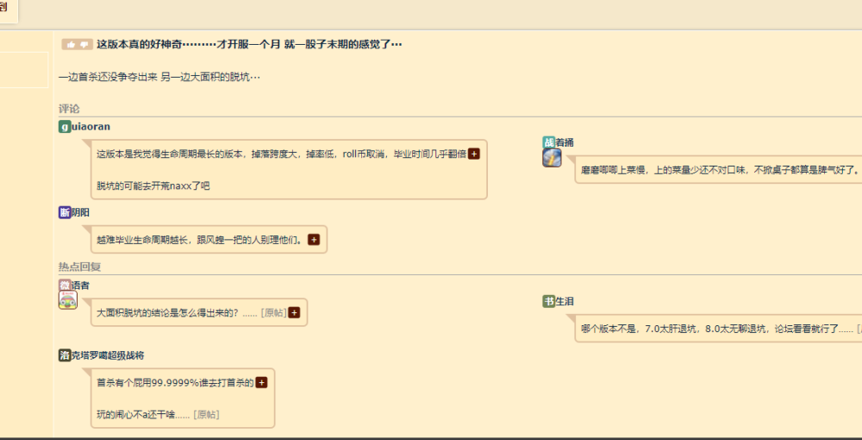Click the thumbs-up icon beside the thread title
Image resolution: width=862 pixels, height=440 pixels.
(71, 45)
